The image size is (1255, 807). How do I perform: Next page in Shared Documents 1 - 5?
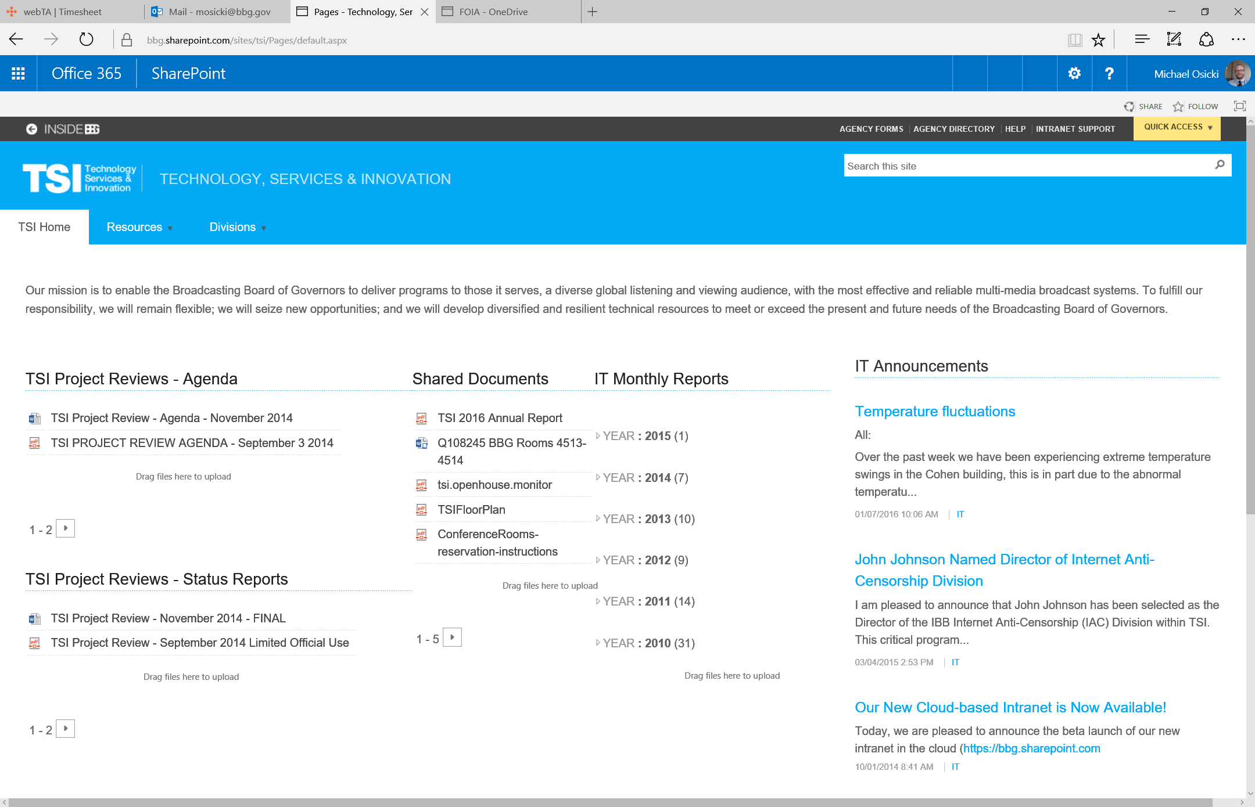(x=452, y=637)
